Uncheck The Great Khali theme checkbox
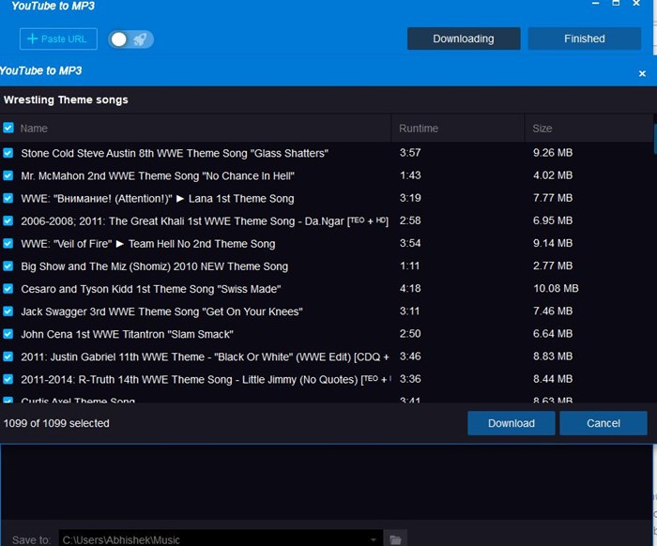Viewport: 657px width, 546px height. coord(8,220)
